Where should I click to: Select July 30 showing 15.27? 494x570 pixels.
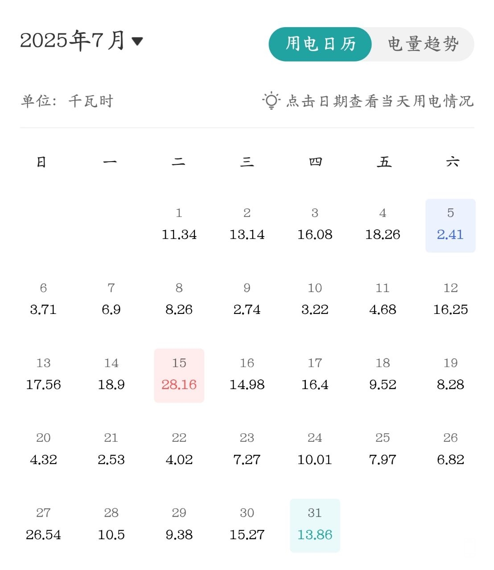[x=247, y=526]
